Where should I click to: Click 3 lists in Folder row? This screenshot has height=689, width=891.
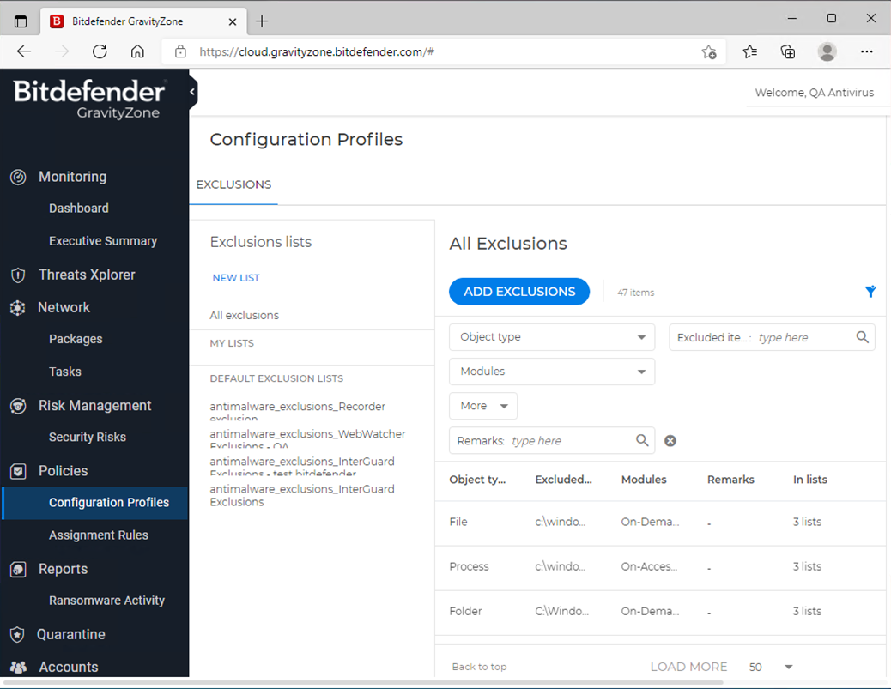click(807, 611)
